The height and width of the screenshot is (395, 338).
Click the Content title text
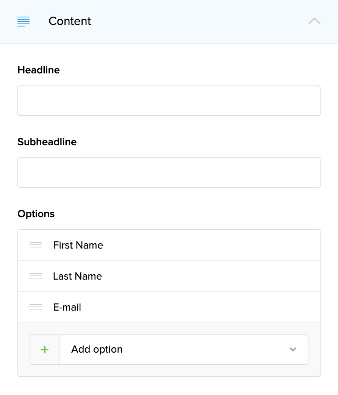(70, 21)
